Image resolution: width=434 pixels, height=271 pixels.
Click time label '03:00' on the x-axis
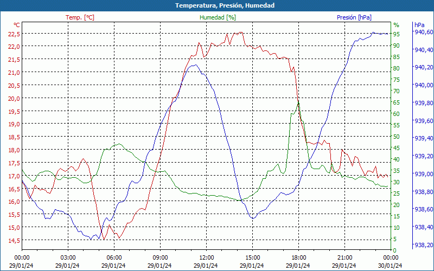point(68,258)
